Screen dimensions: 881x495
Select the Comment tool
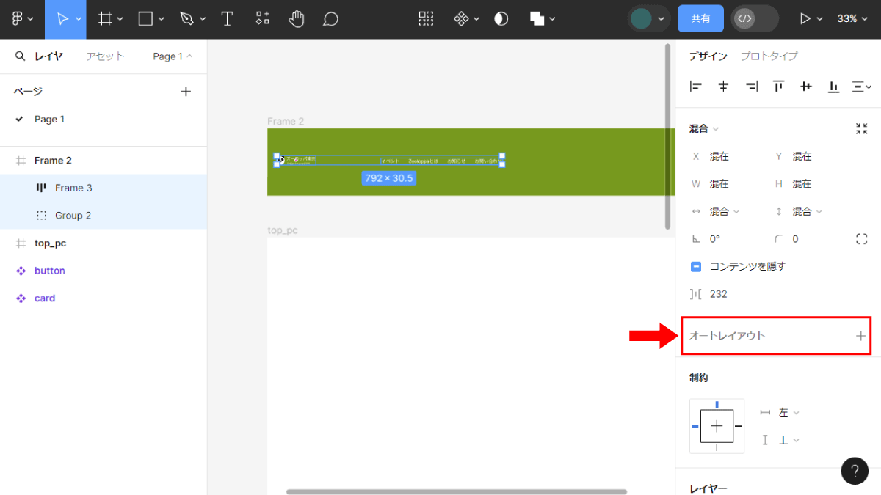tap(330, 19)
